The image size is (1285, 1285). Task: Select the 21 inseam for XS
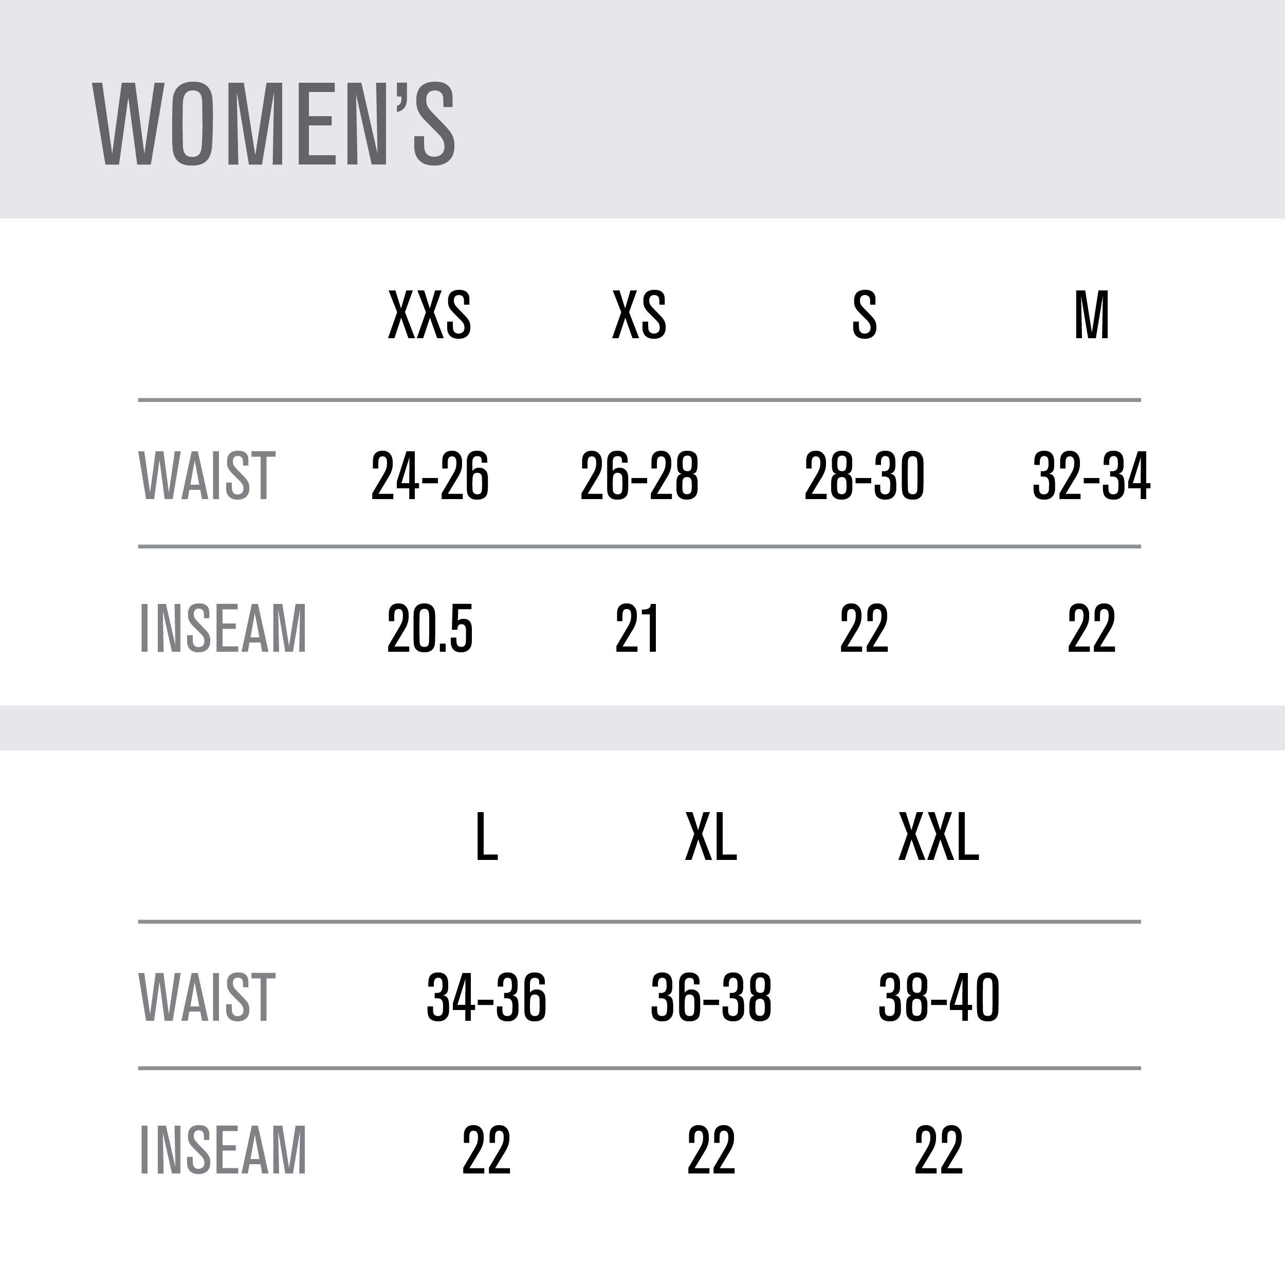637,629
